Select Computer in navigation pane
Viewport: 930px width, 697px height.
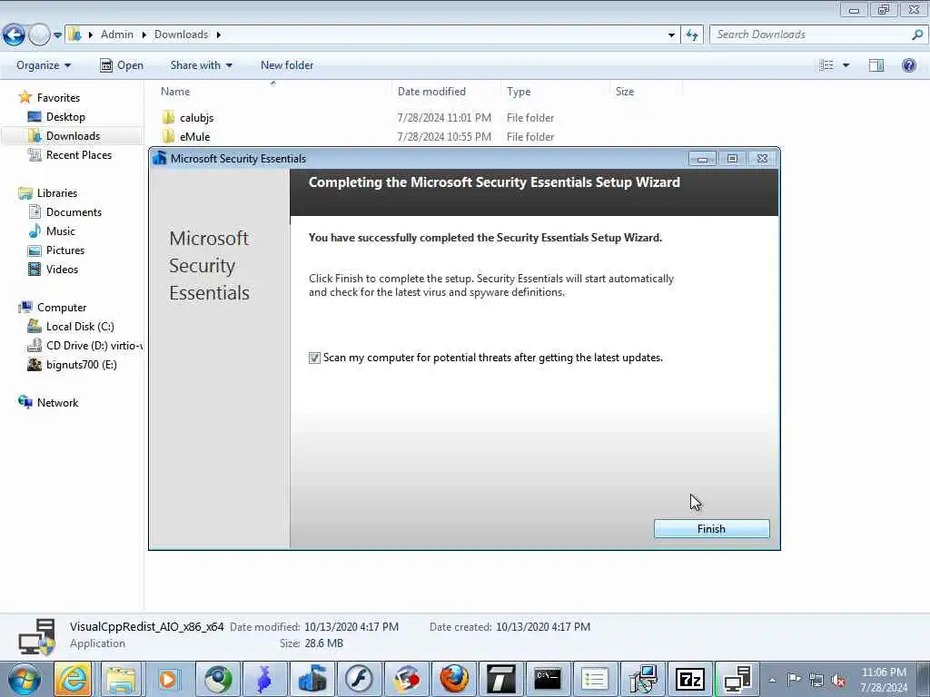(62, 308)
